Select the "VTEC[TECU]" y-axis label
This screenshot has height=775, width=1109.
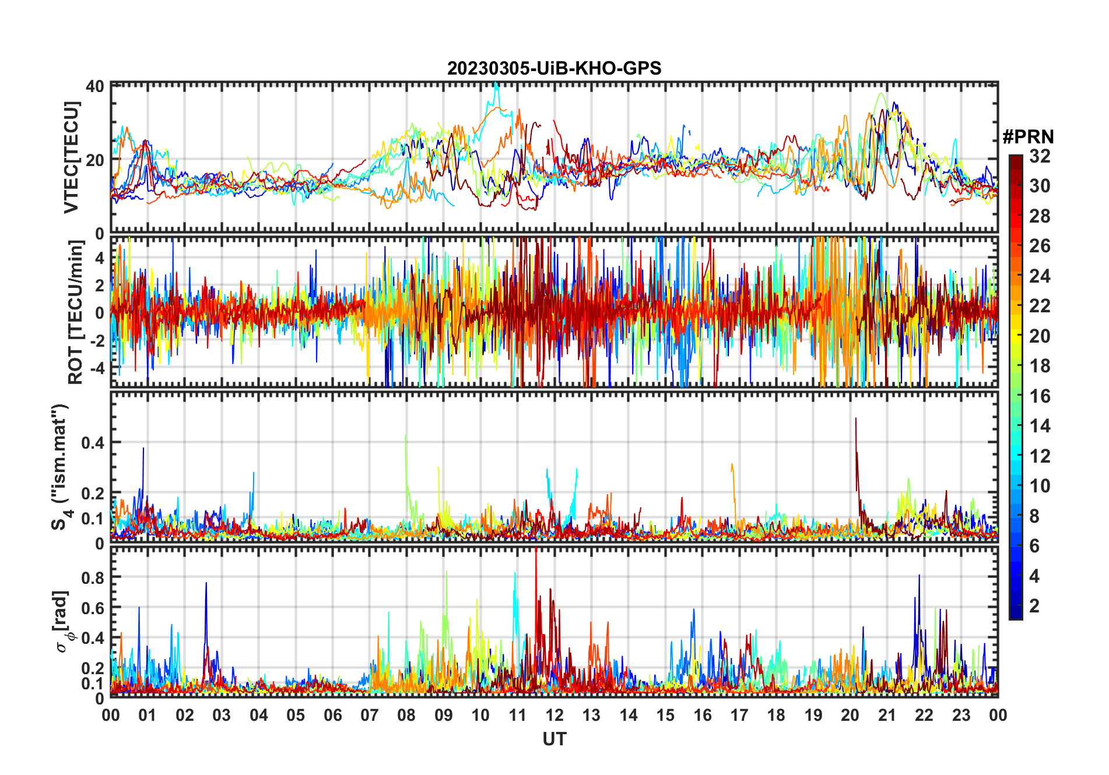72,157
